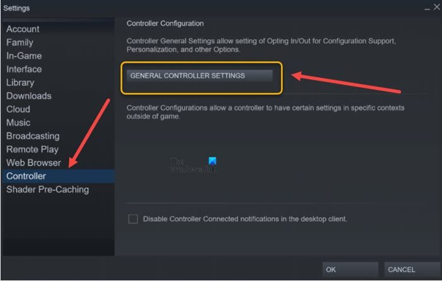This screenshot has height=281, width=442.
Task: Close the Settings window
Action: click(x=437, y=7)
